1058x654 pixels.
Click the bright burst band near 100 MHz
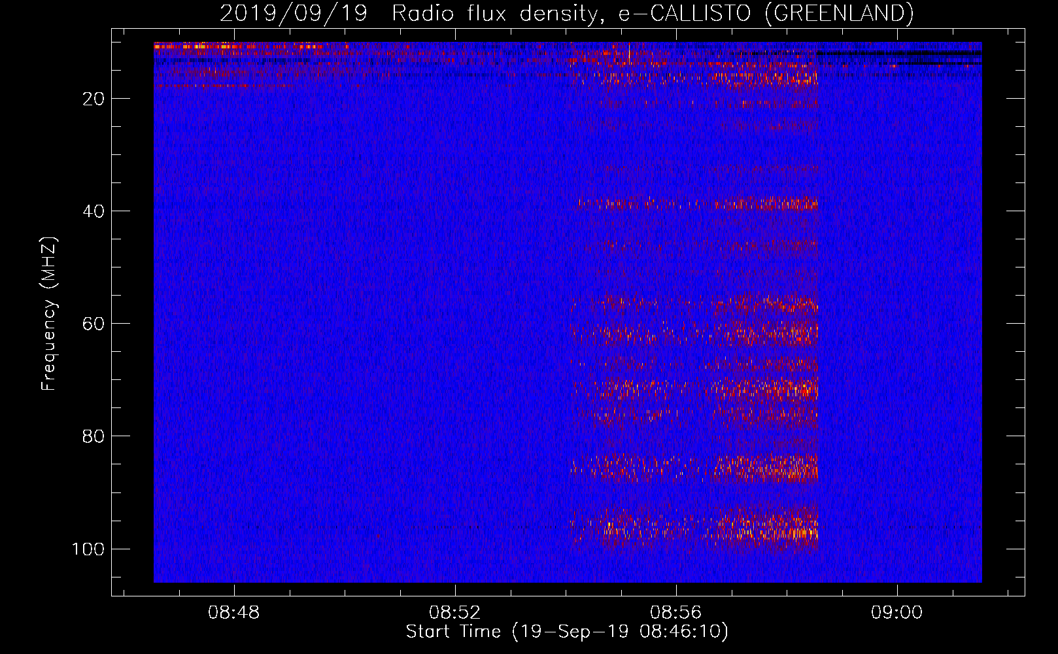pos(695,528)
